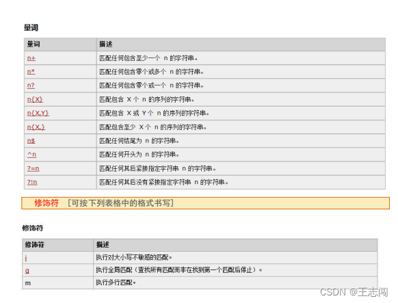This screenshot has height=303, width=398.
Task: Click description 匹配任何包含零个或一个 n 的字符串
Action: (152, 85)
